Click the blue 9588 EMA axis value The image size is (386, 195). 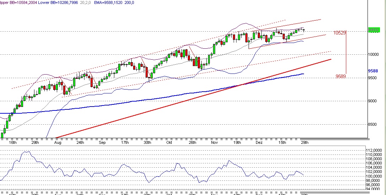(x=373, y=71)
